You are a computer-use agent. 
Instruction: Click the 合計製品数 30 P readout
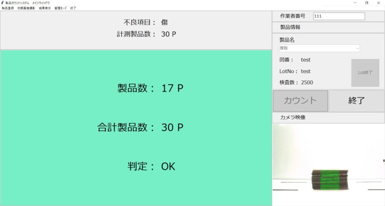pyautogui.click(x=140, y=127)
